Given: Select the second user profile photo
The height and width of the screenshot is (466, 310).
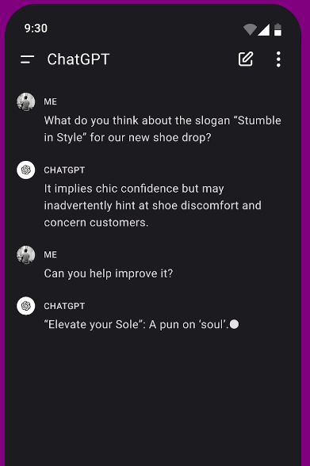Looking at the screenshot, I should pyautogui.click(x=26, y=254).
